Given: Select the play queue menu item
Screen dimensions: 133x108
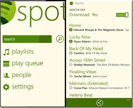Looking at the screenshot, I should [x=27, y=63].
